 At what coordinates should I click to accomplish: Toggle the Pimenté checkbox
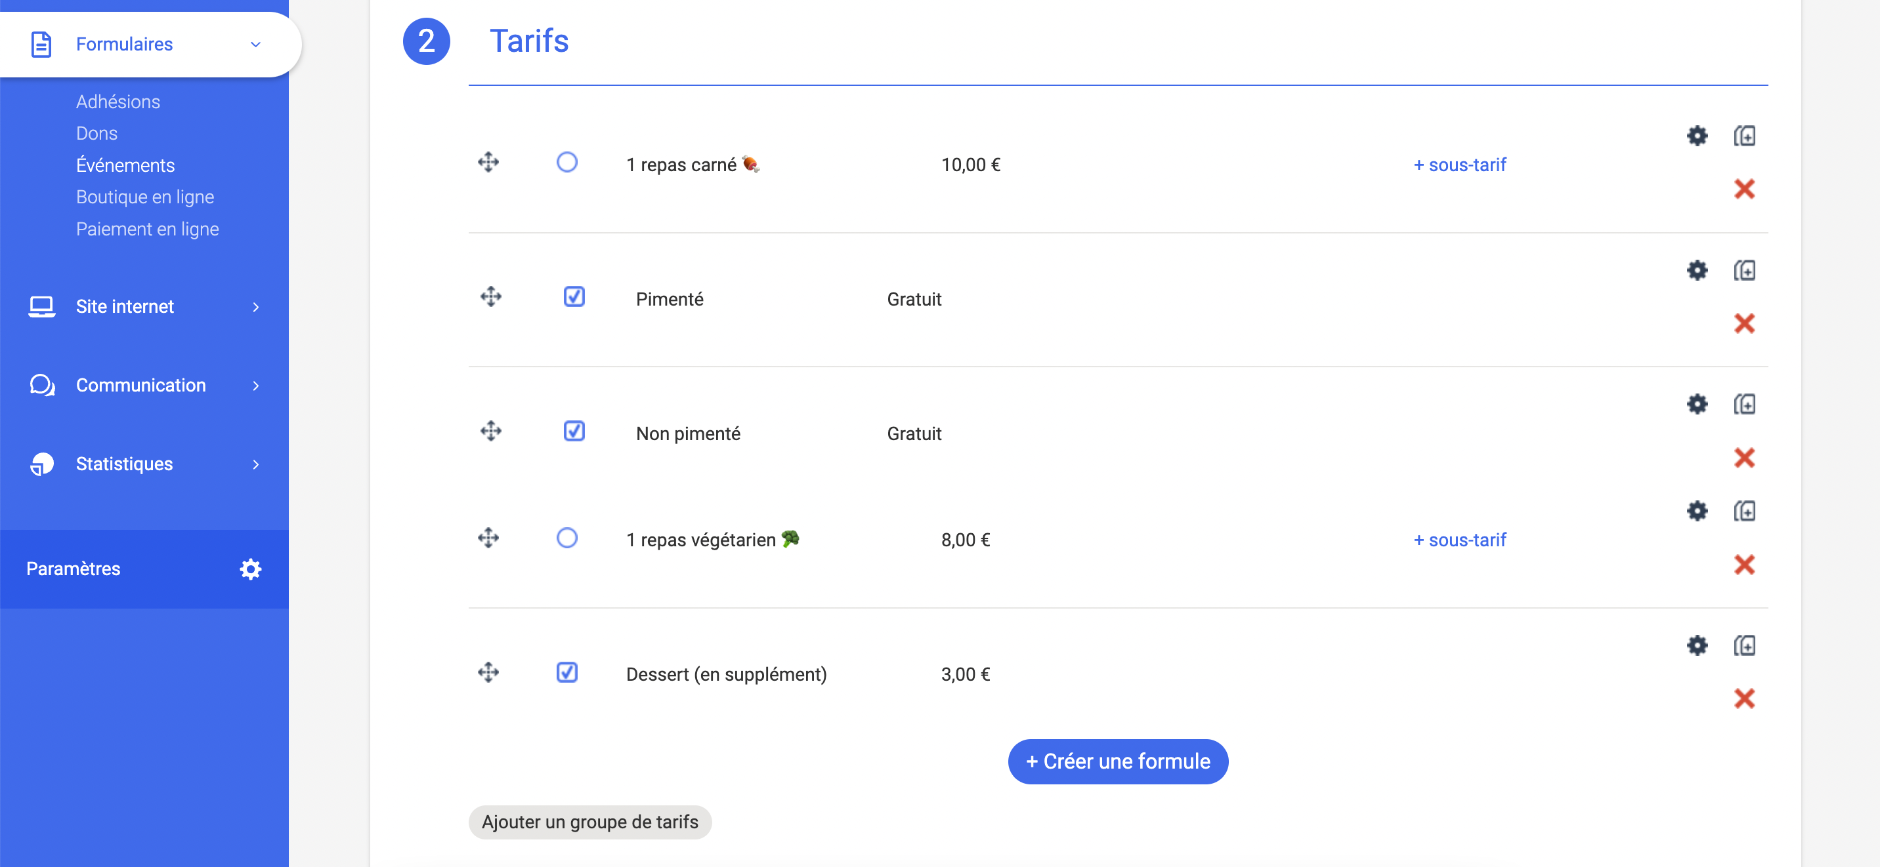pyautogui.click(x=574, y=297)
